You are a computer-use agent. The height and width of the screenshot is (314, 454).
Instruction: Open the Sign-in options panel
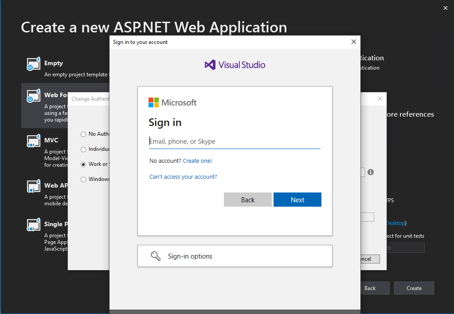coord(235,256)
